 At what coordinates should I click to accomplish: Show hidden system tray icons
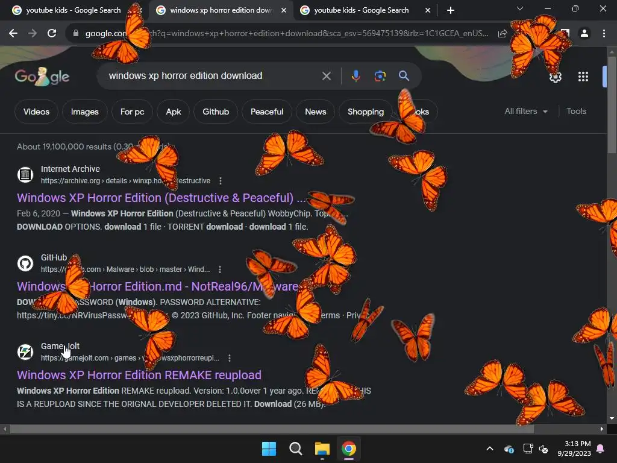click(x=490, y=449)
